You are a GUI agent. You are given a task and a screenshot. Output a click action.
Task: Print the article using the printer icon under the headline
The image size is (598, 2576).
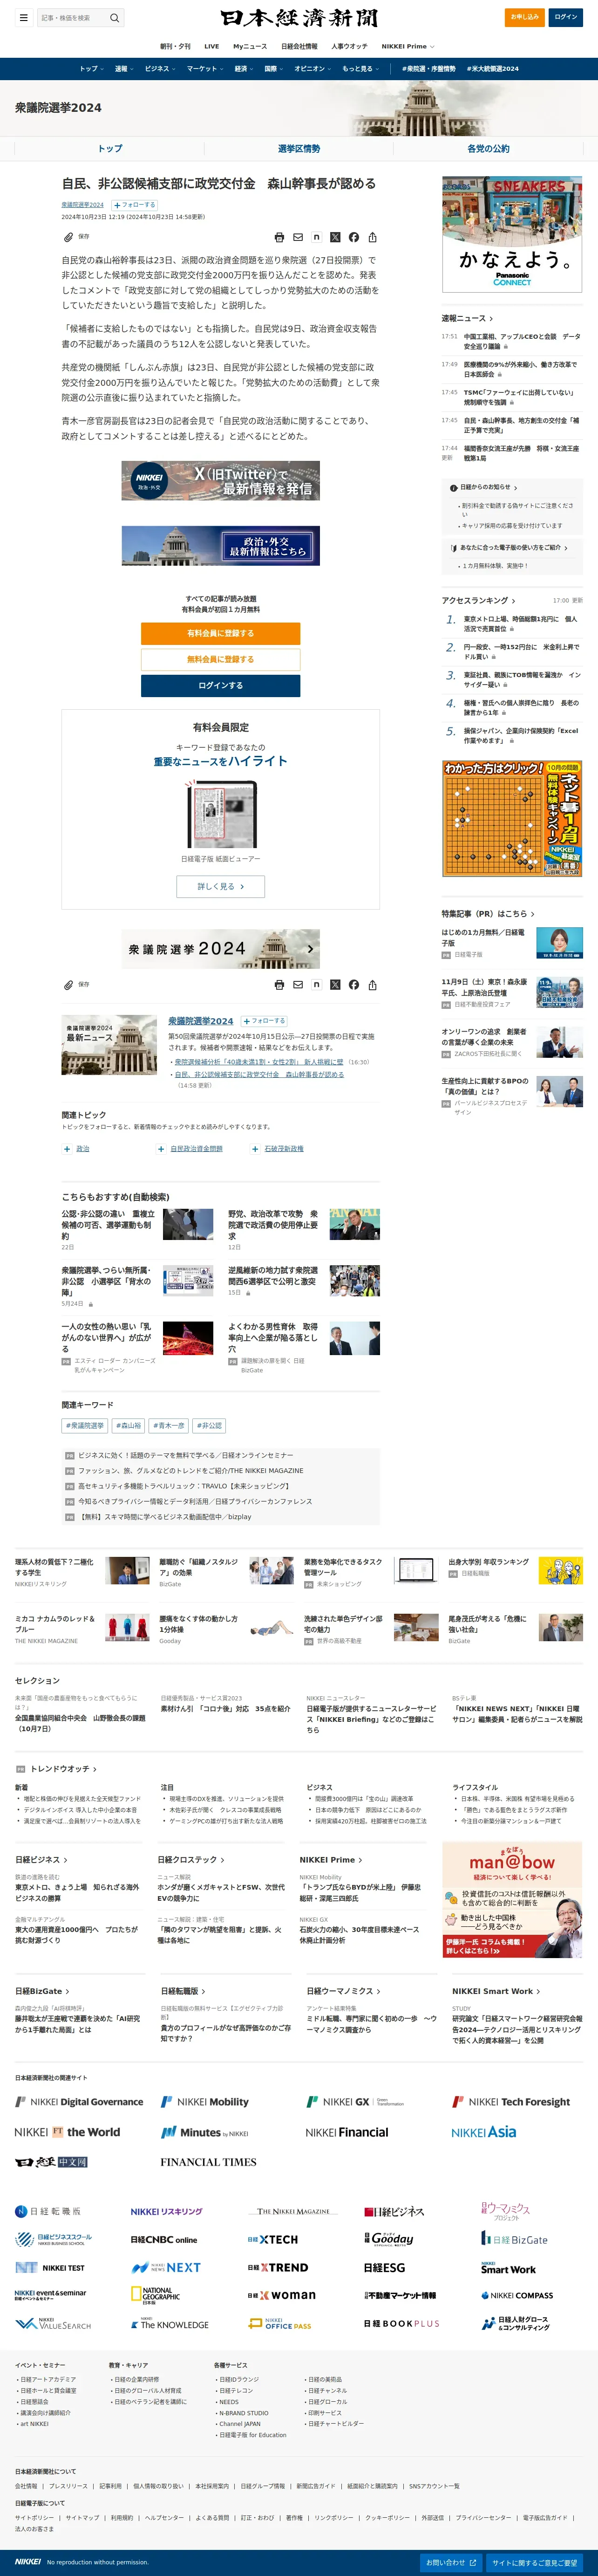[x=279, y=237]
